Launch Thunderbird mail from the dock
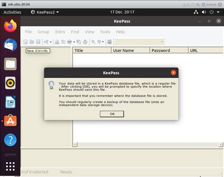Screen dimensions: 224x177 pos(10,45)
